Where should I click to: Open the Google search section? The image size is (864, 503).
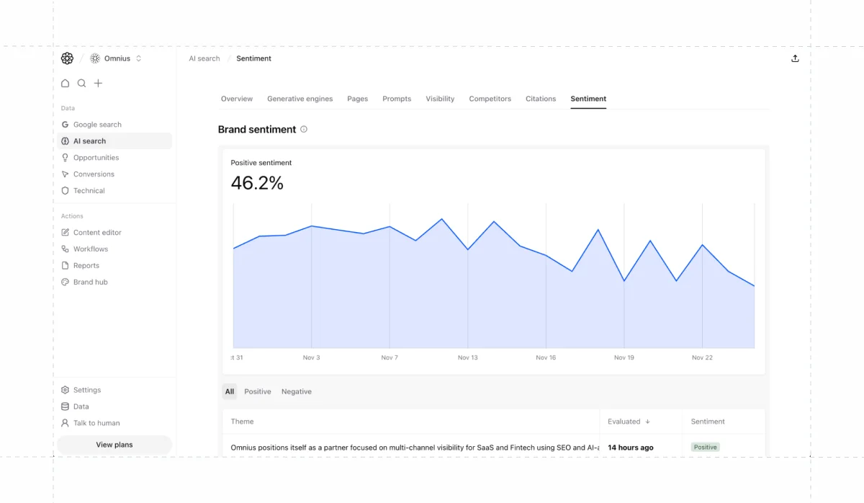tap(97, 124)
